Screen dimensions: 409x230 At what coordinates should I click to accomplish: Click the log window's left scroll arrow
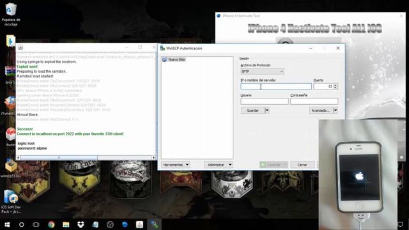click(x=19, y=158)
